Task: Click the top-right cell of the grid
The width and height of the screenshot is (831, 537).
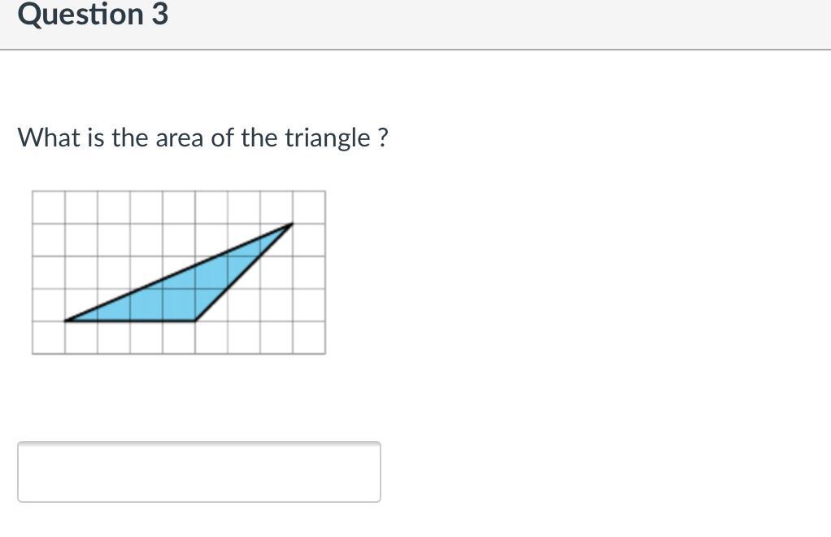Action: pos(309,207)
